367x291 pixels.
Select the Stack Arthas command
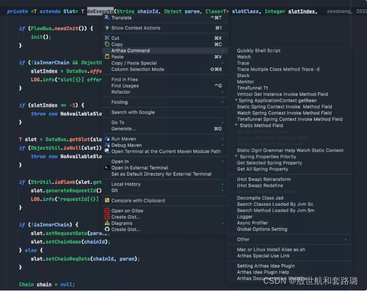(289, 75)
